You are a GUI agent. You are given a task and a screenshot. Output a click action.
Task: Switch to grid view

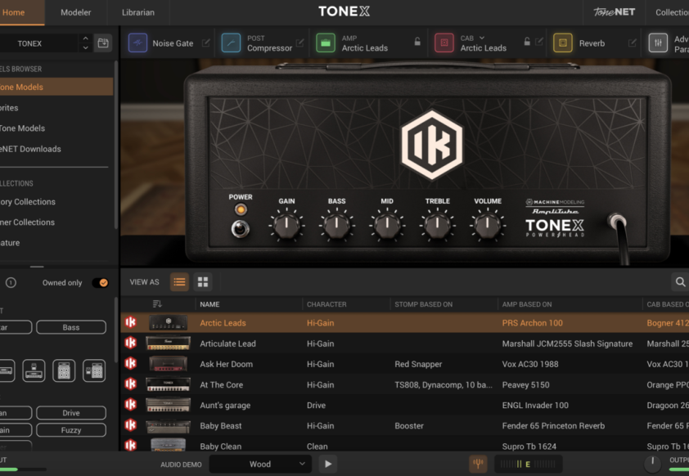[x=203, y=282]
